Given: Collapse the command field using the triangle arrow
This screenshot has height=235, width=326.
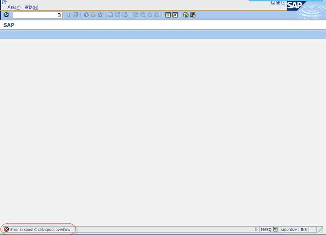Looking at the screenshot, I should 68,15.
